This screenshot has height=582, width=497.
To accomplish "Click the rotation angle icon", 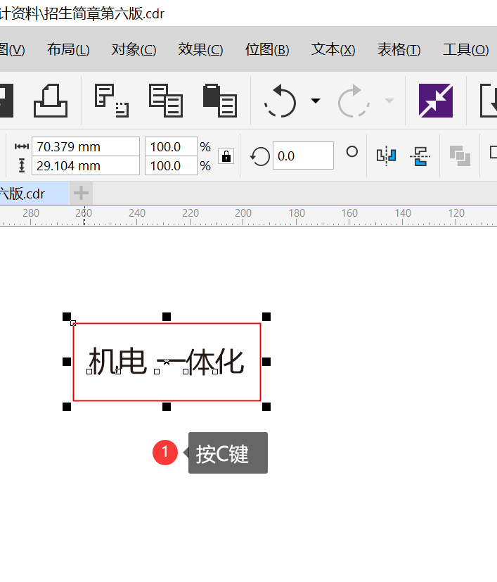I will (x=259, y=156).
